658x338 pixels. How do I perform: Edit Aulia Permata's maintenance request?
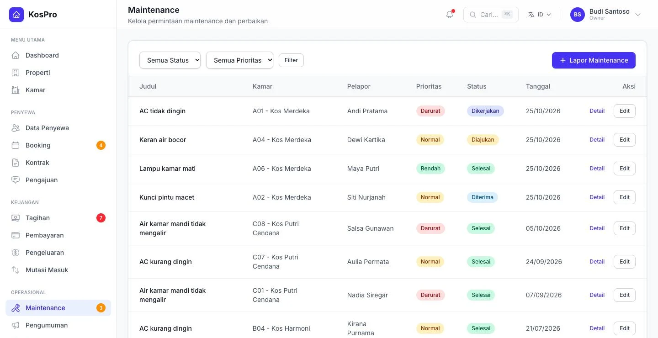625,262
